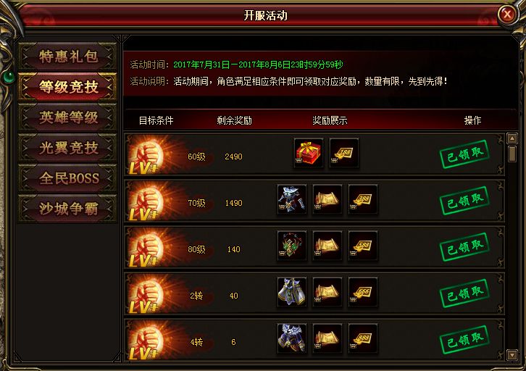526x371 pixels.
Task: Go to the 沙城争霸 tab
Action: (x=68, y=209)
